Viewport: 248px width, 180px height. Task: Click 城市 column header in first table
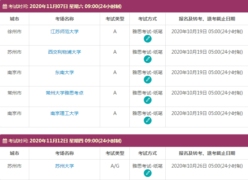14,19
